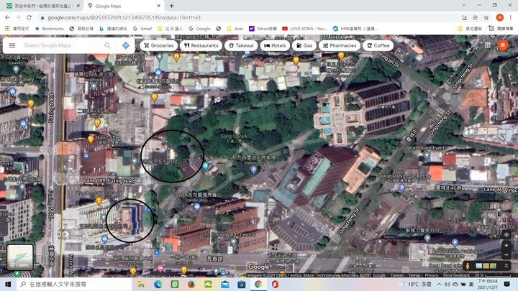Open the imagery thumbnails strip

point(486,266)
